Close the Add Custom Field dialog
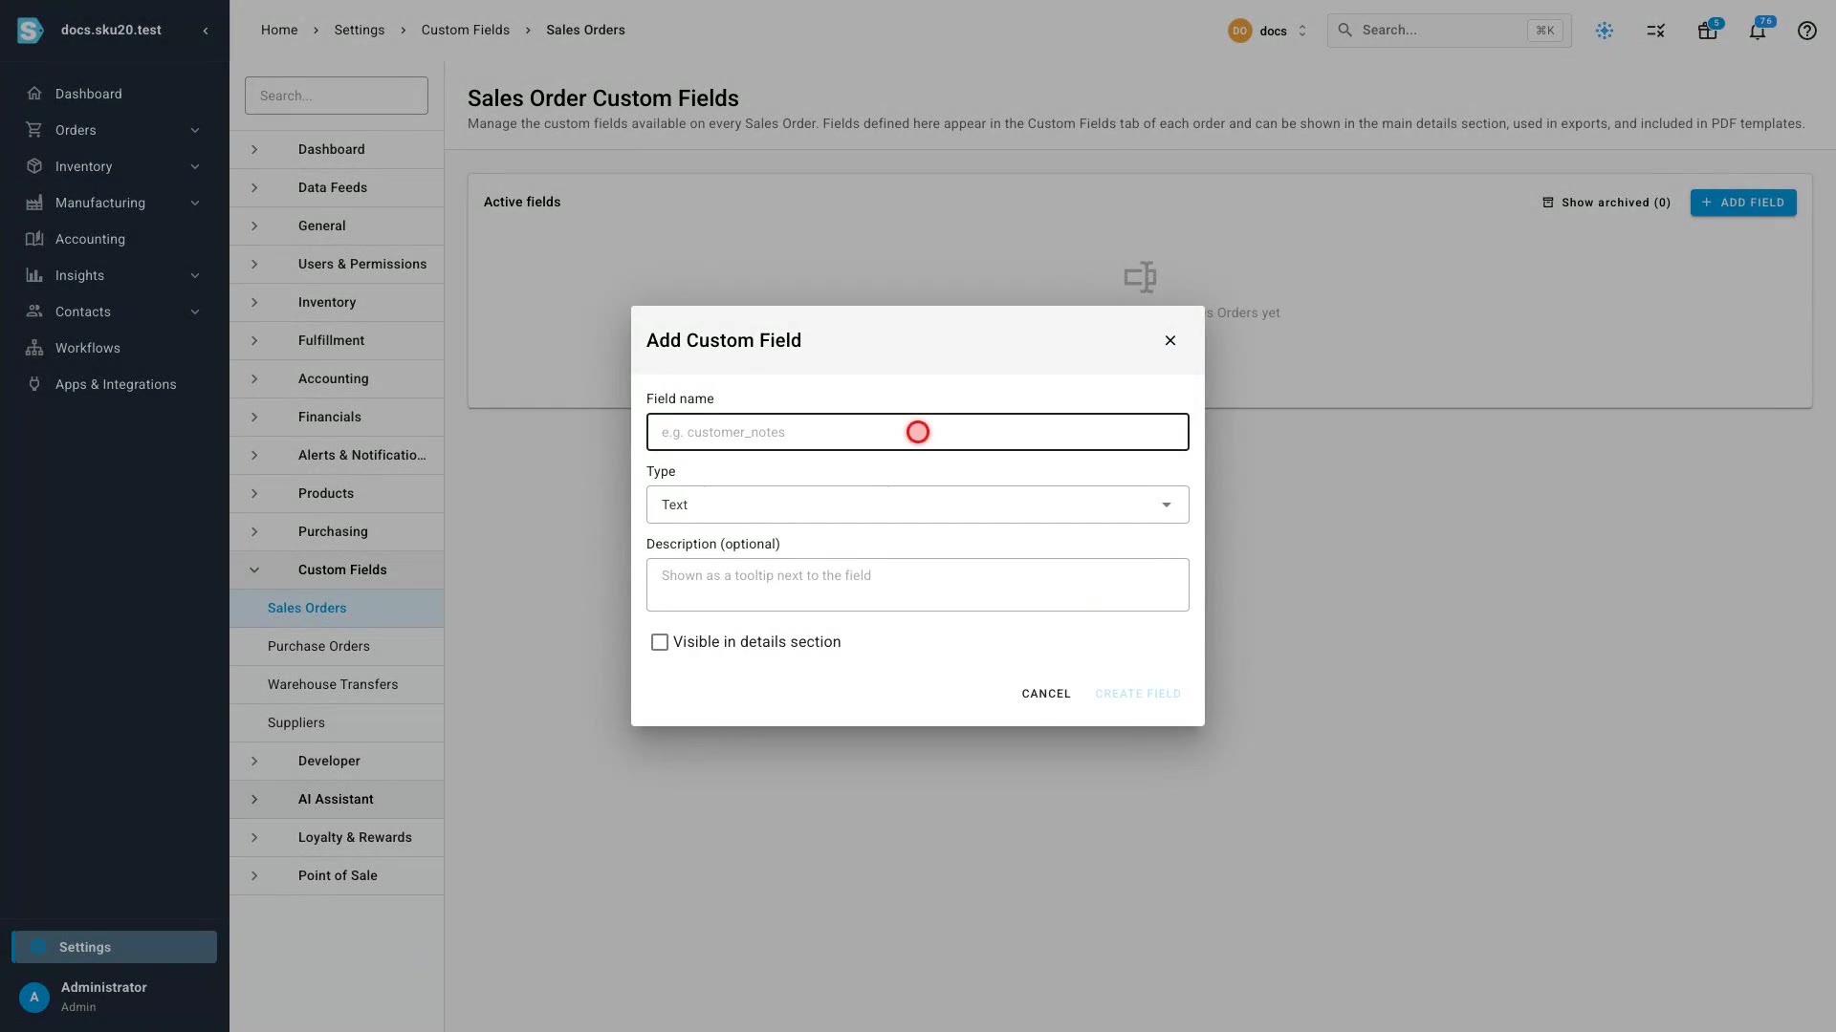 coord(1169,340)
